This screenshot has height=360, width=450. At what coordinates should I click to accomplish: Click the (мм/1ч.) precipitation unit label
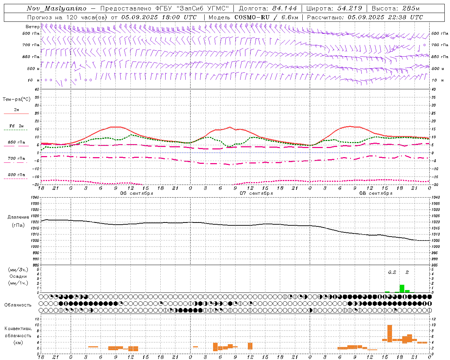tap(18, 283)
